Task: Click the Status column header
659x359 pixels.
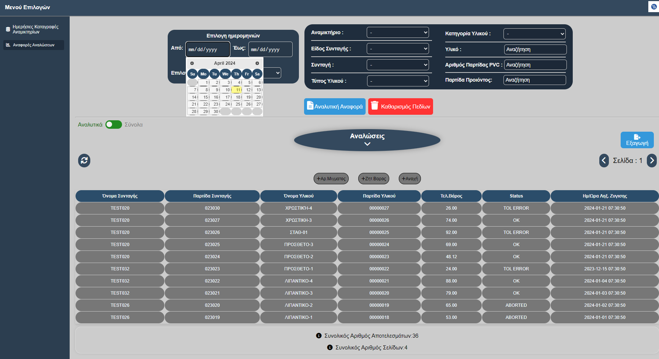Action: coord(516,196)
